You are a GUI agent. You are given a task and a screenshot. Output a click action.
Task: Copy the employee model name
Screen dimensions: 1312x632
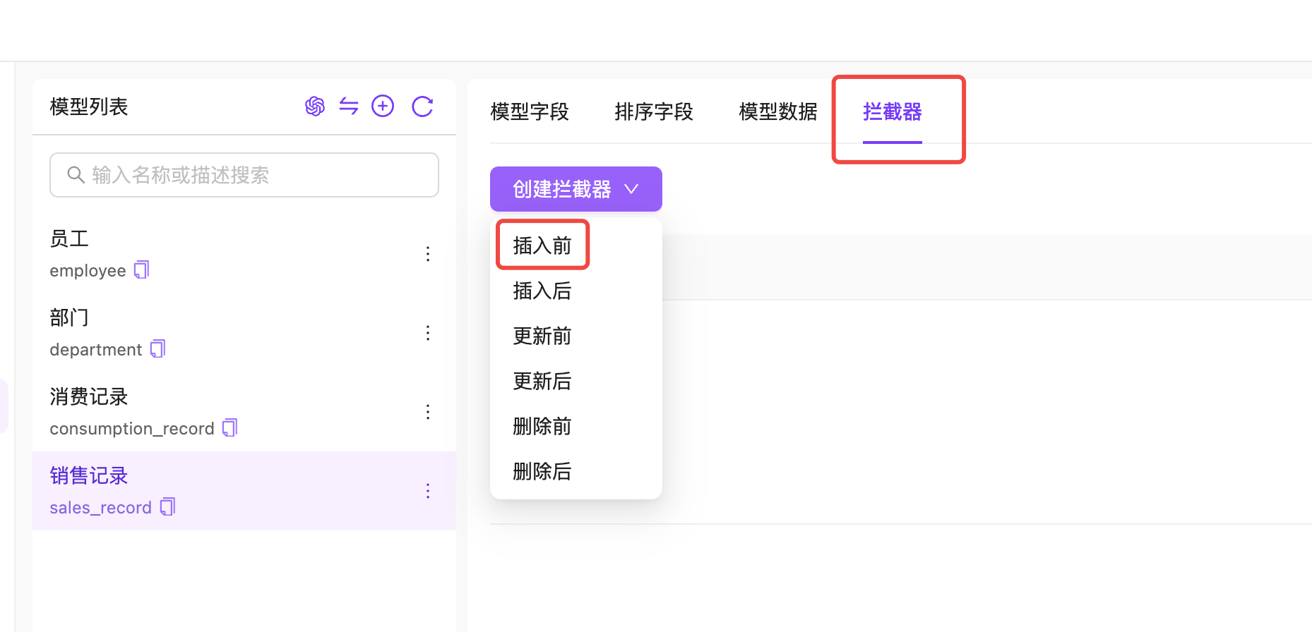142,270
